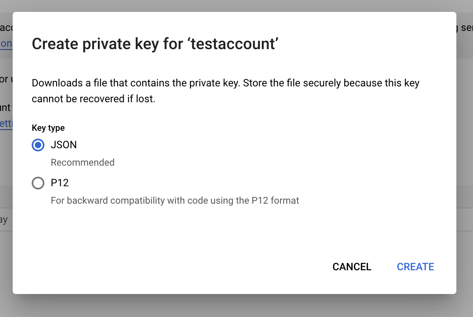473x317 pixels.
Task: Click the cut-off 'unt' text behind dialog
Action: tap(6, 107)
